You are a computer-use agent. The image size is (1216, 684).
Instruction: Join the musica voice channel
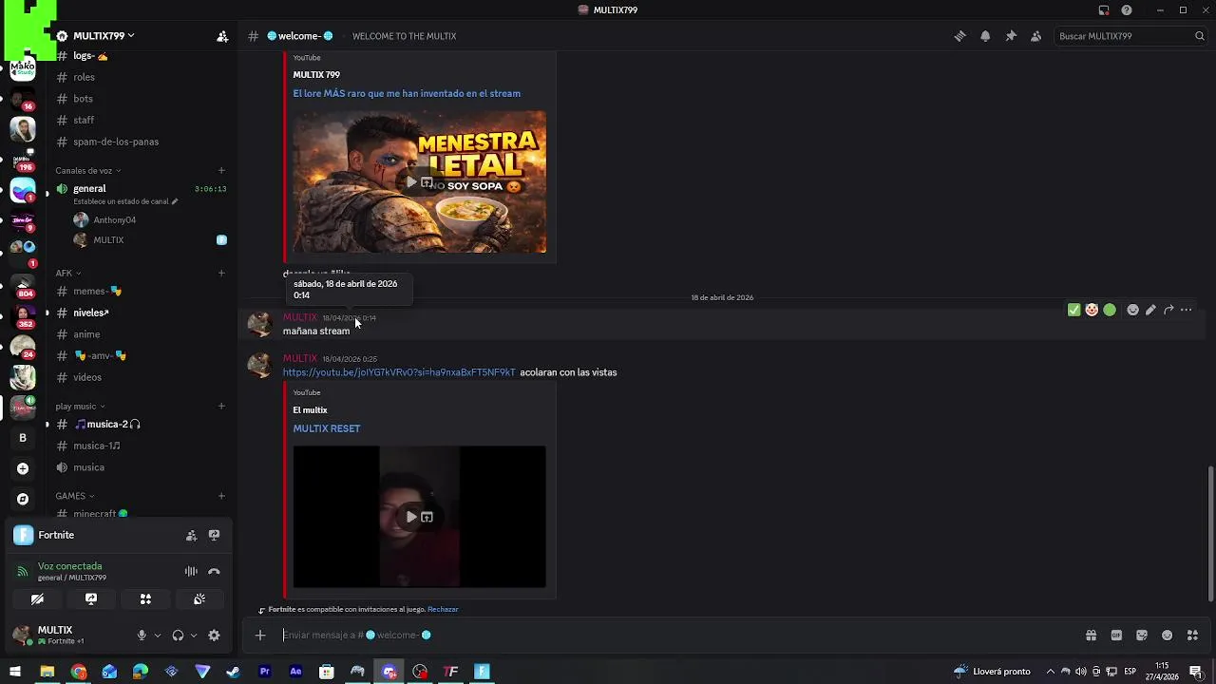(141, 467)
